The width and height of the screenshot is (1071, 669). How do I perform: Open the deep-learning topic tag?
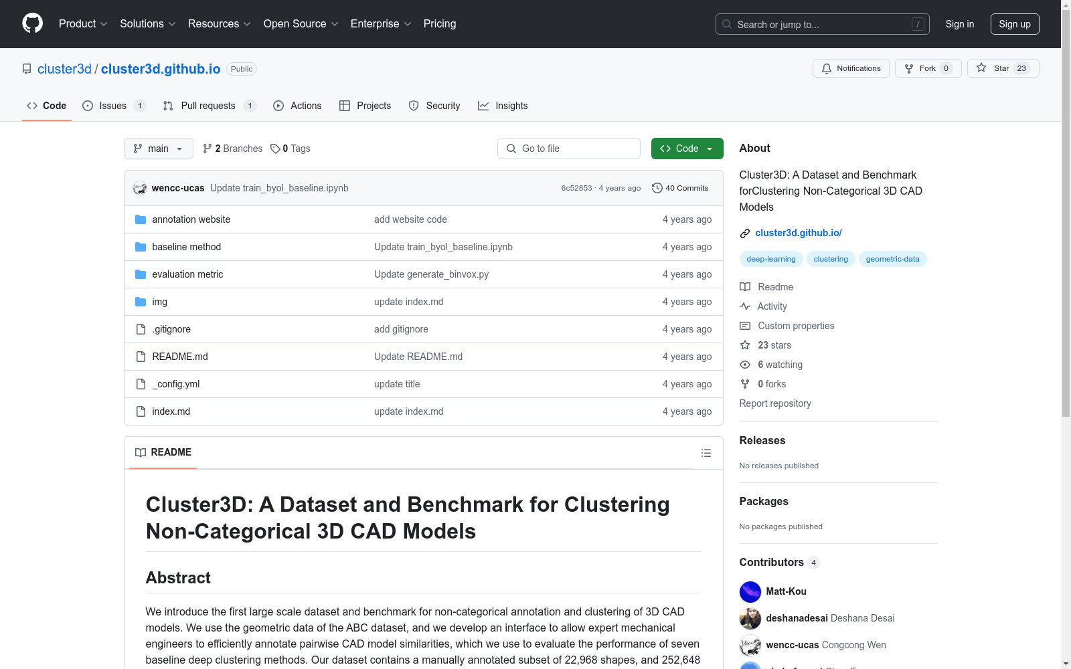click(x=771, y=259)
